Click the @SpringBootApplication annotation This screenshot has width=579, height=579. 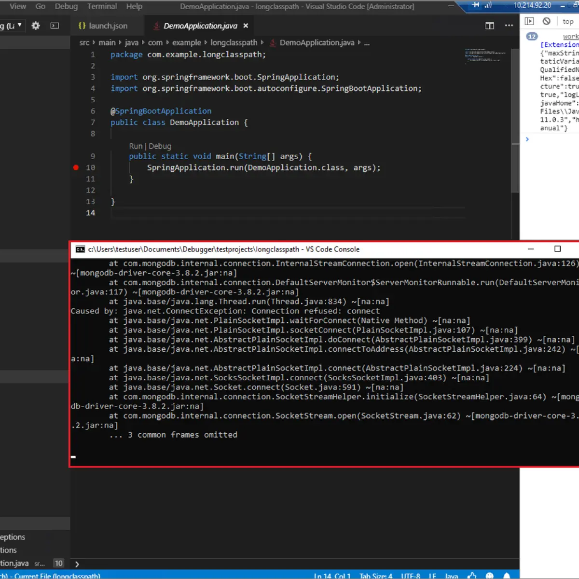[161, 111]
